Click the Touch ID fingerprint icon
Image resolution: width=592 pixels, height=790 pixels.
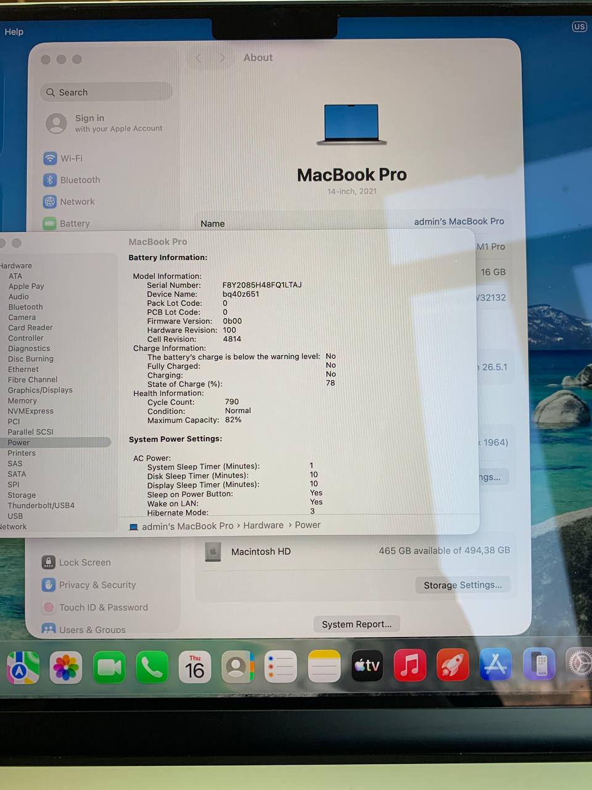tap(48, 607)
